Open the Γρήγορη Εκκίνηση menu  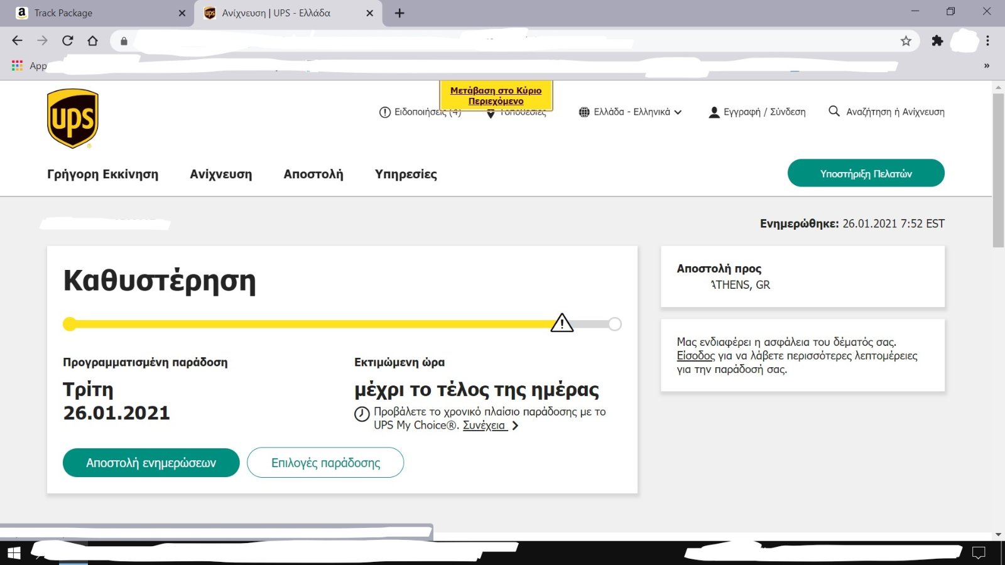point(103,175)
